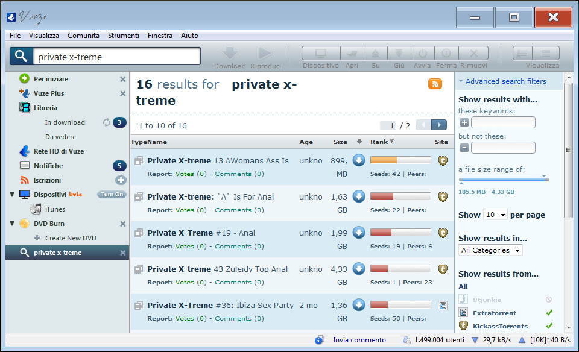
Task: Close the private x-treme search tab
Action: pyautogui.click(x=122, y=253)
